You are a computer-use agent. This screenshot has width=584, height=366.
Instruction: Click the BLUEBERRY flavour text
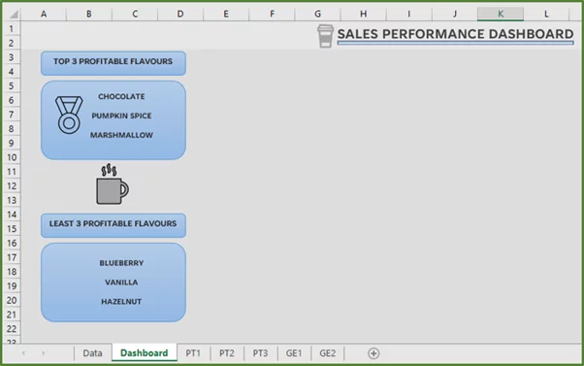click(121, 263)
